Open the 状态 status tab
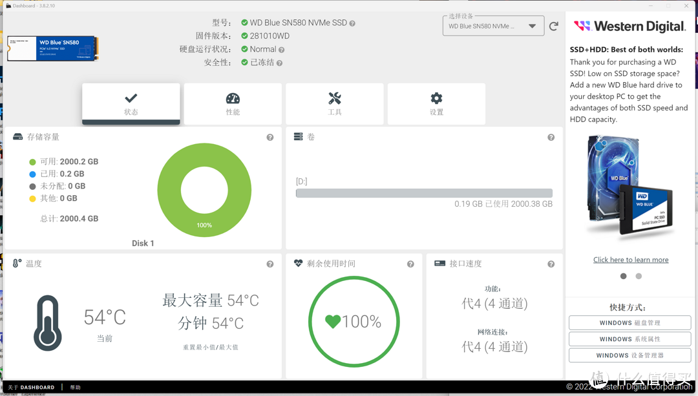698x396 pixels. [131, 103]
